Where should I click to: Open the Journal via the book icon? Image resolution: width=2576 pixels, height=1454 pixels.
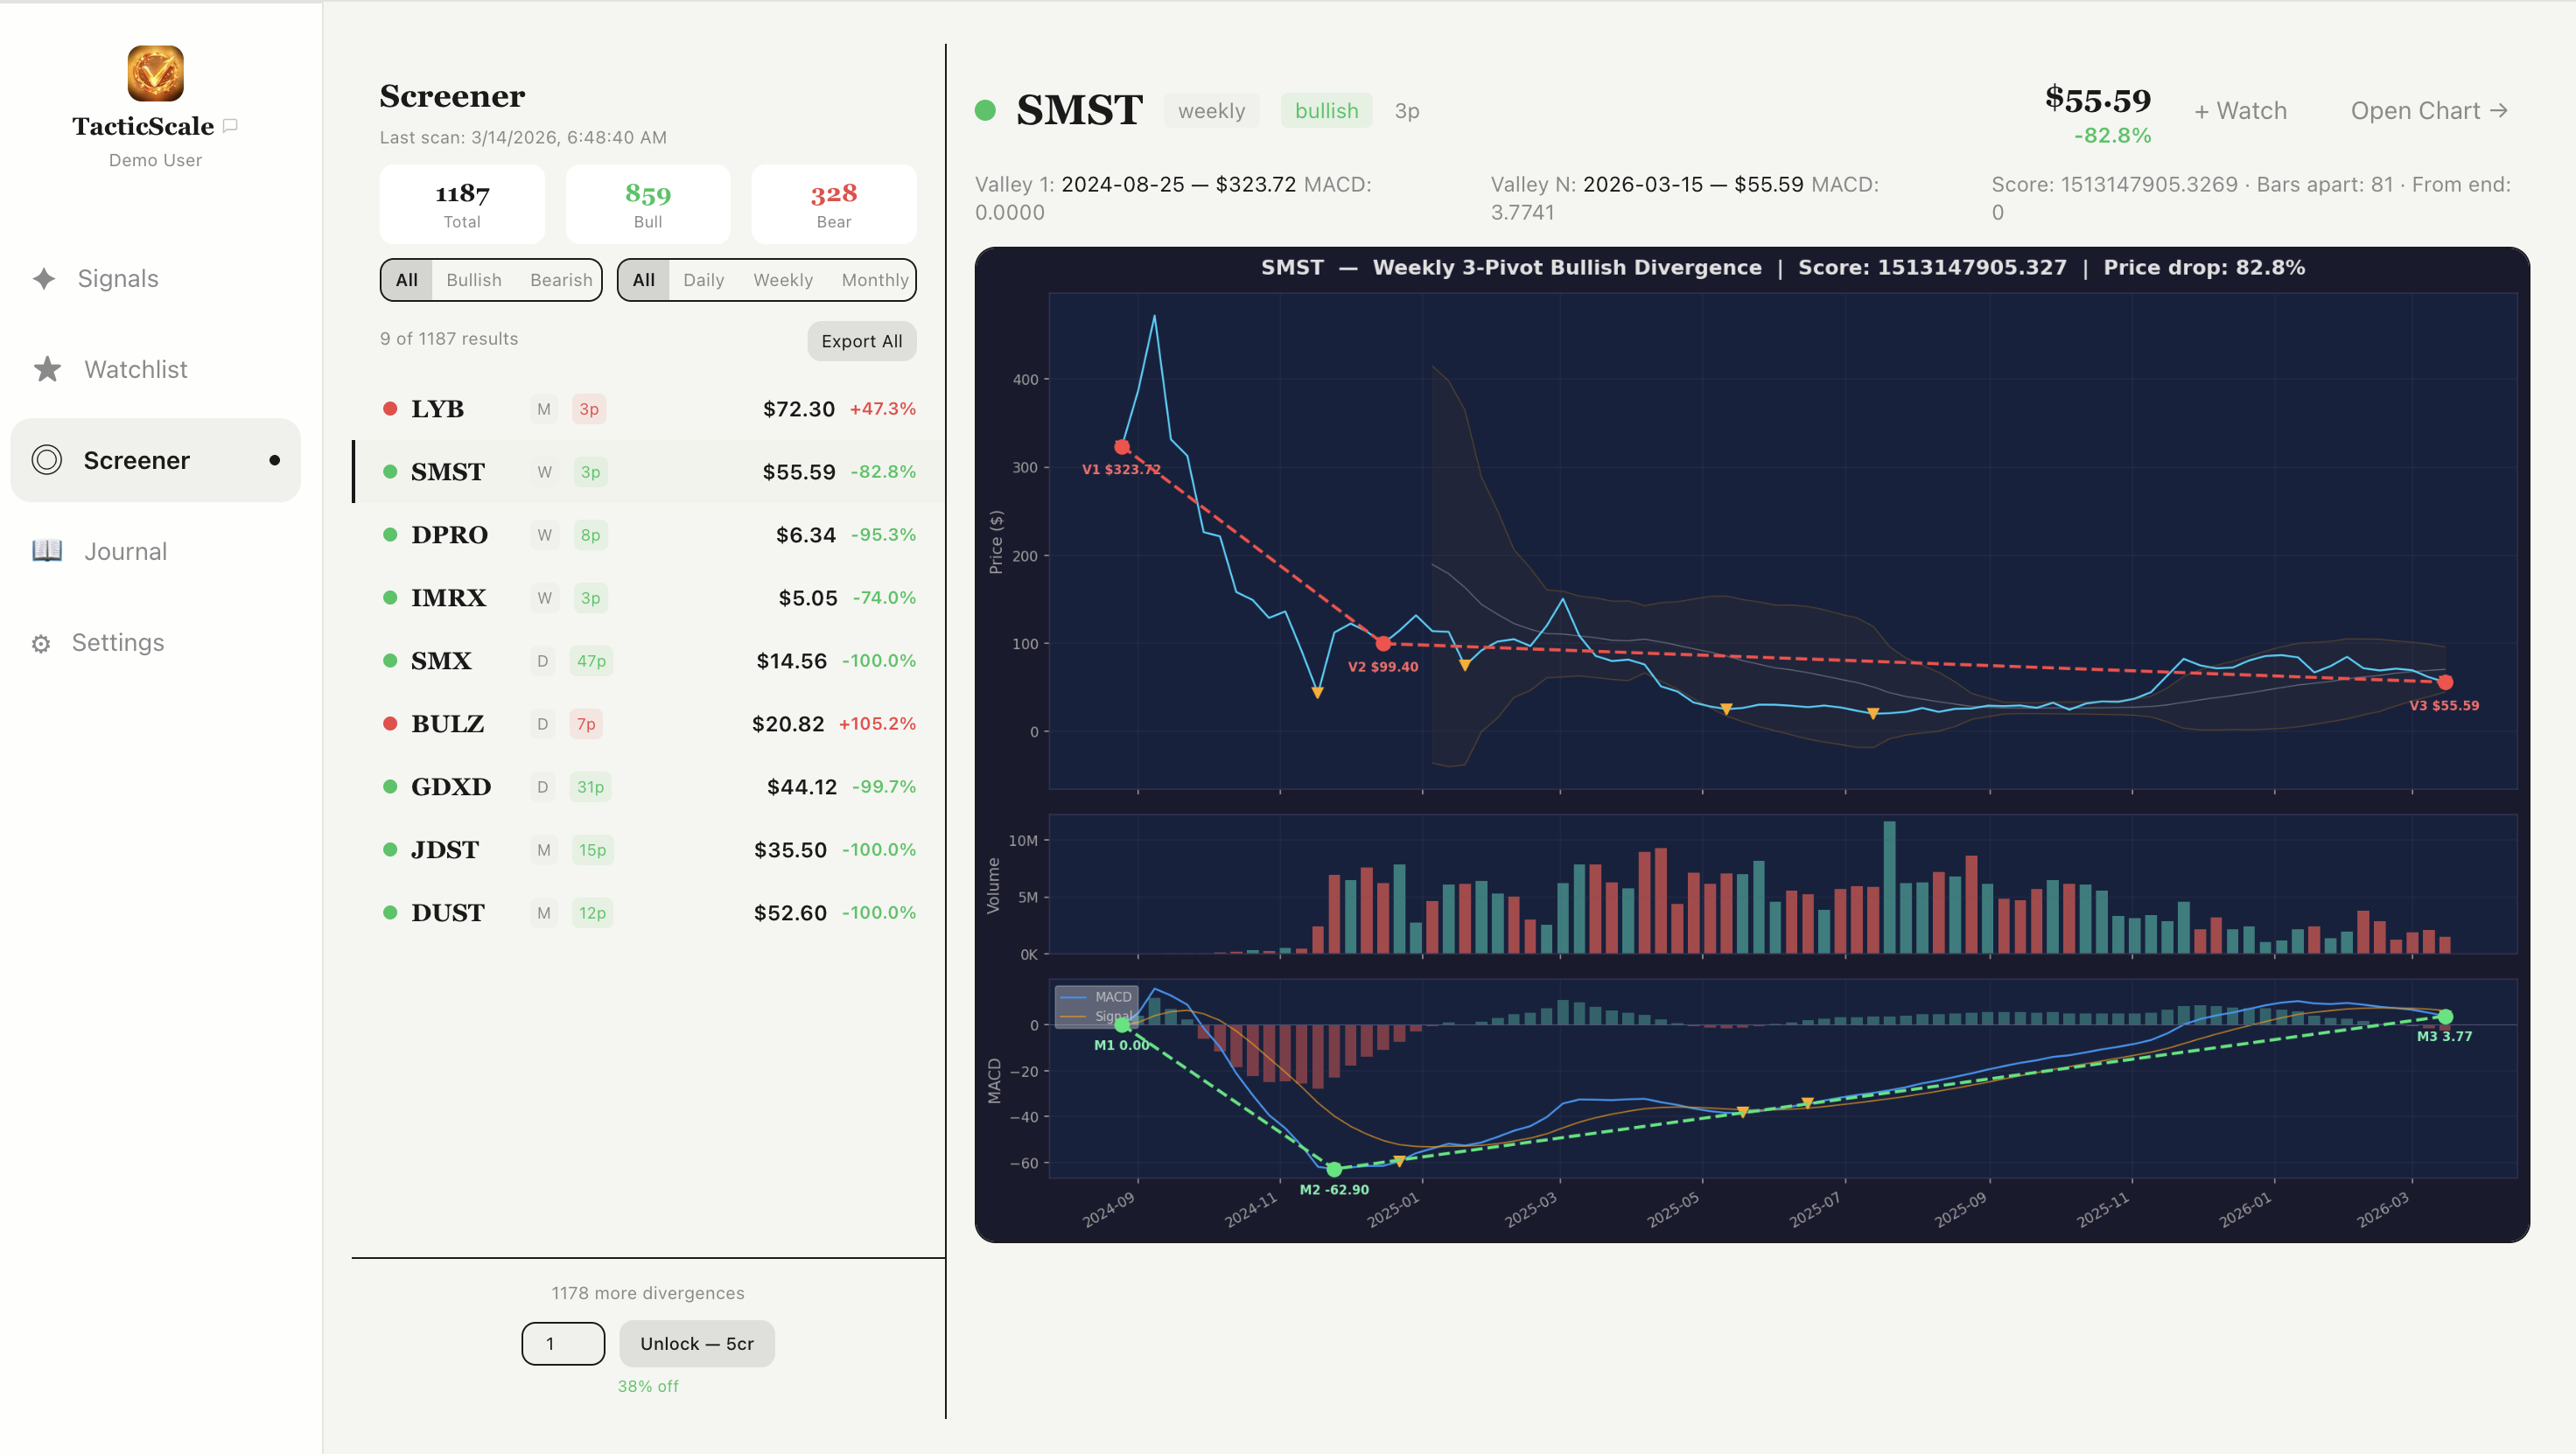click(x=46, y=550)
